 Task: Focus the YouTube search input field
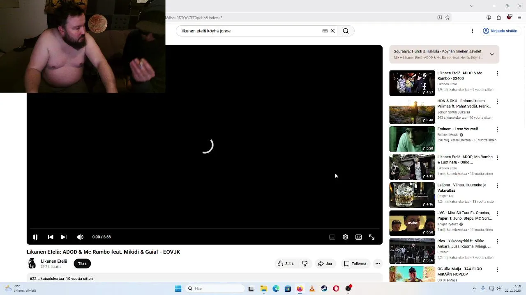coord(250,31)
